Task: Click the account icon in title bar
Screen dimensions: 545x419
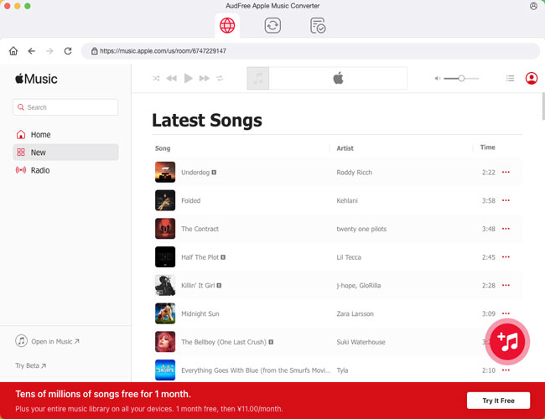Action: 533,6
